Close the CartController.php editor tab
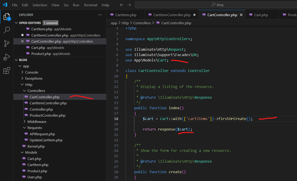The height and width of the screenshot is (181, 297). coord(241,15)
